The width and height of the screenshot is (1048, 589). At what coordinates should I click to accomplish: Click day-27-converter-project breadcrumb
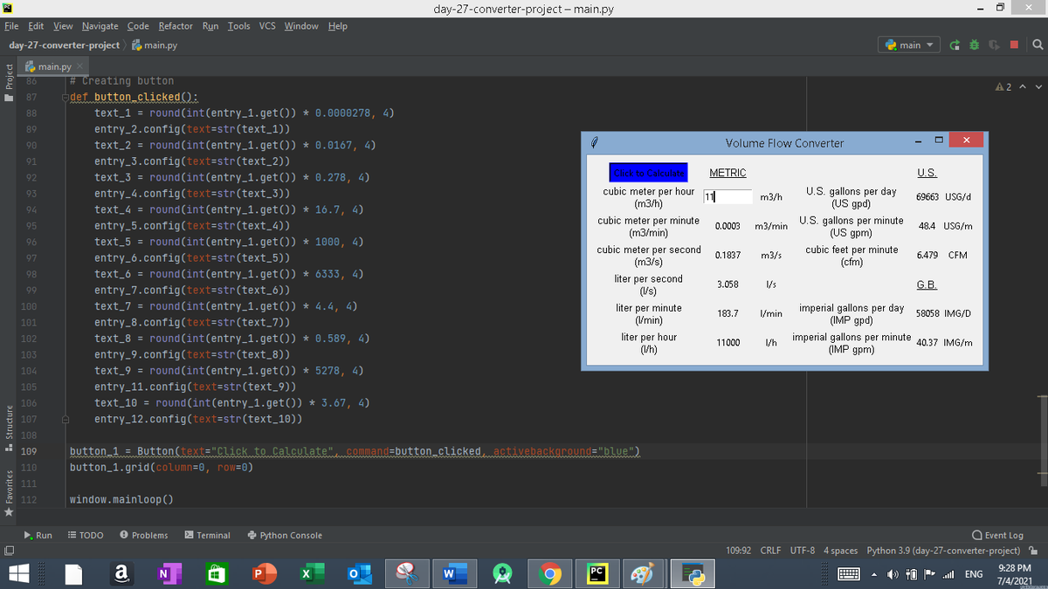(64, 45)
